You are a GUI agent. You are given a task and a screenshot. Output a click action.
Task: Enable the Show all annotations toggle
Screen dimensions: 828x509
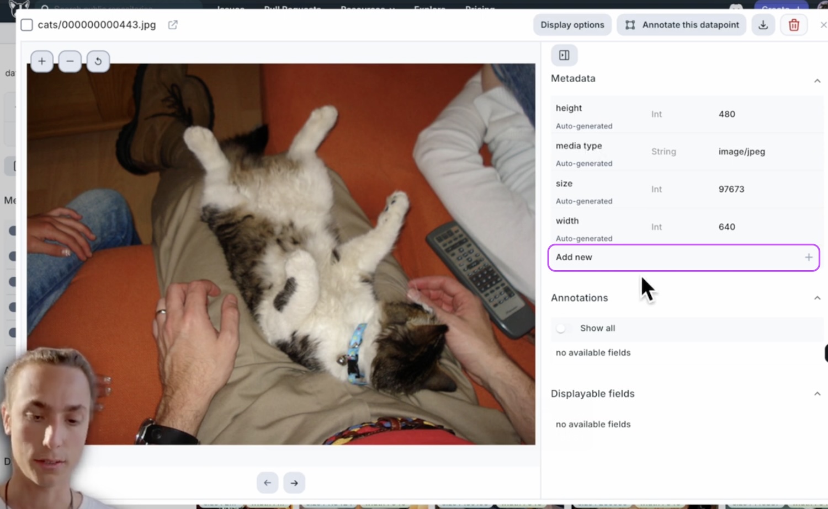point(562,329)
